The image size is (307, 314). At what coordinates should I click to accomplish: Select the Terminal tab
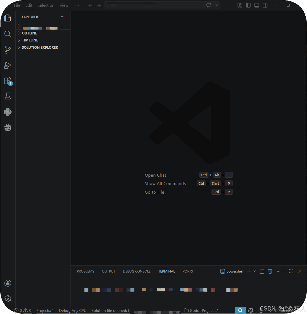coord(167,271)
